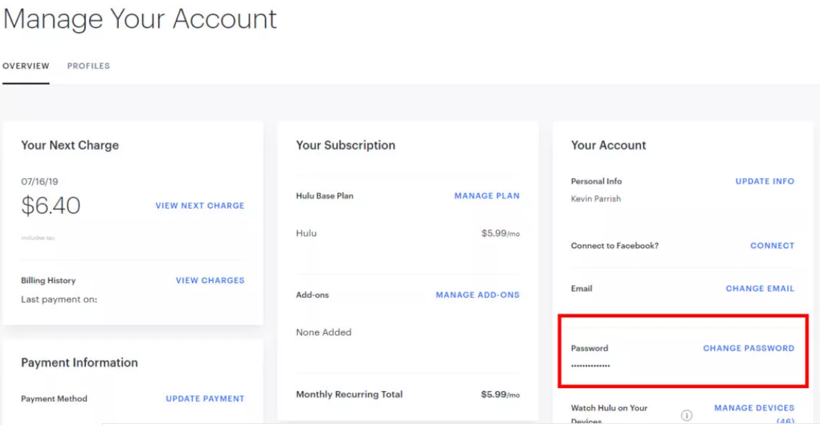
Task: Click the $6.40 next charge amount
Action: 51,205
